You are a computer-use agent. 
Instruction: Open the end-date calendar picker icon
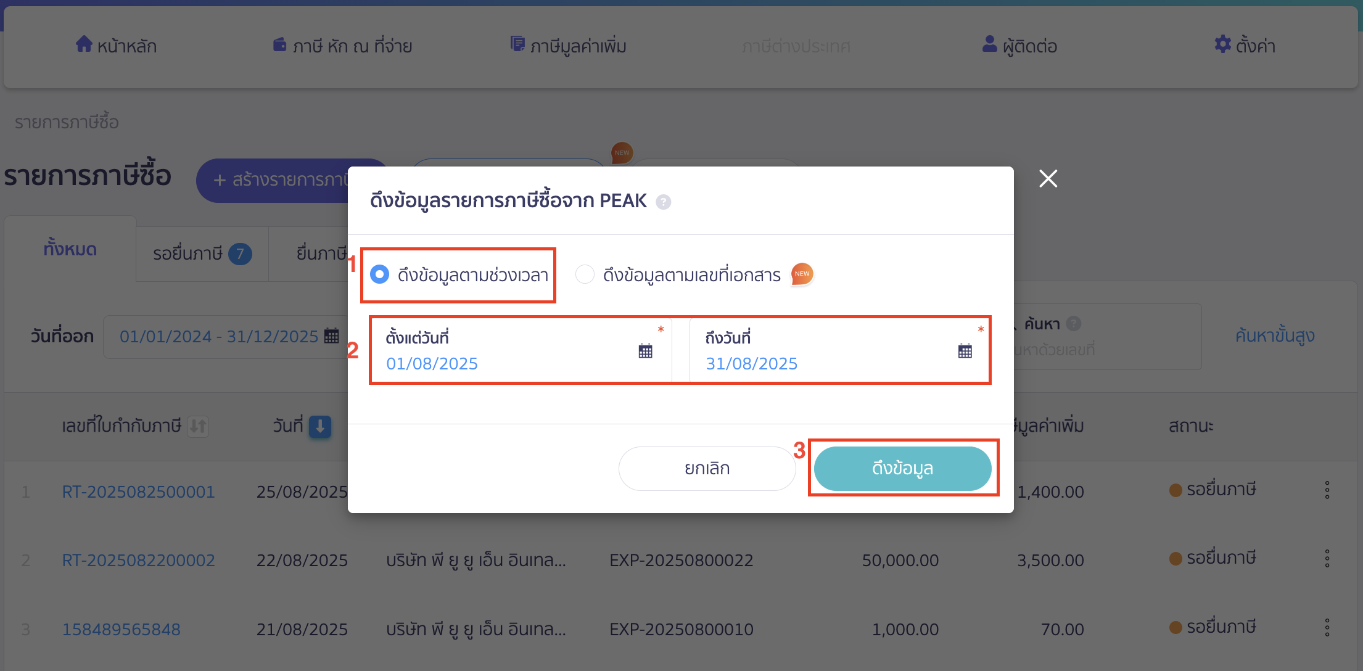tap(965, 351)
